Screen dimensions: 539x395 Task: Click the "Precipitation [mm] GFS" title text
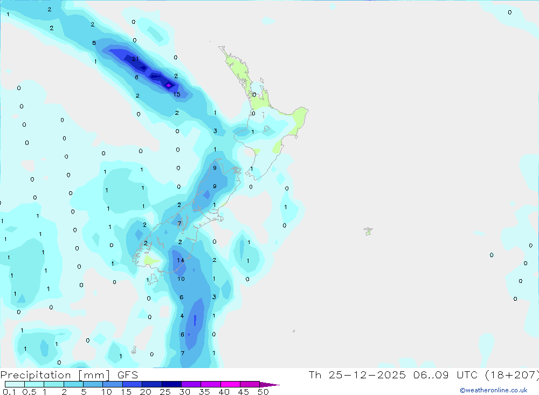click(69, 375)
